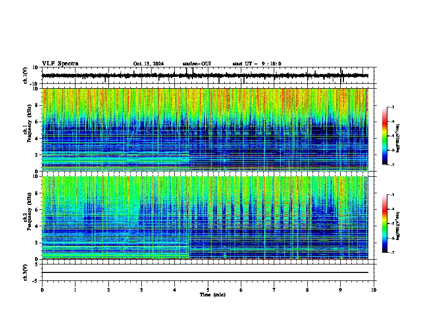421x325 pixels.
Task: Click time axis tick label "3"
Action: (x=141, y=290)
